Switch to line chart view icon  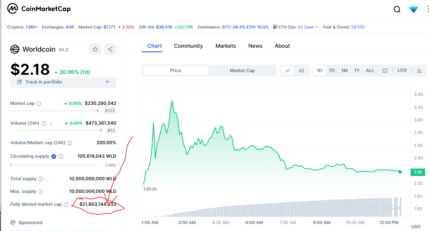click(x=288, y=71)
